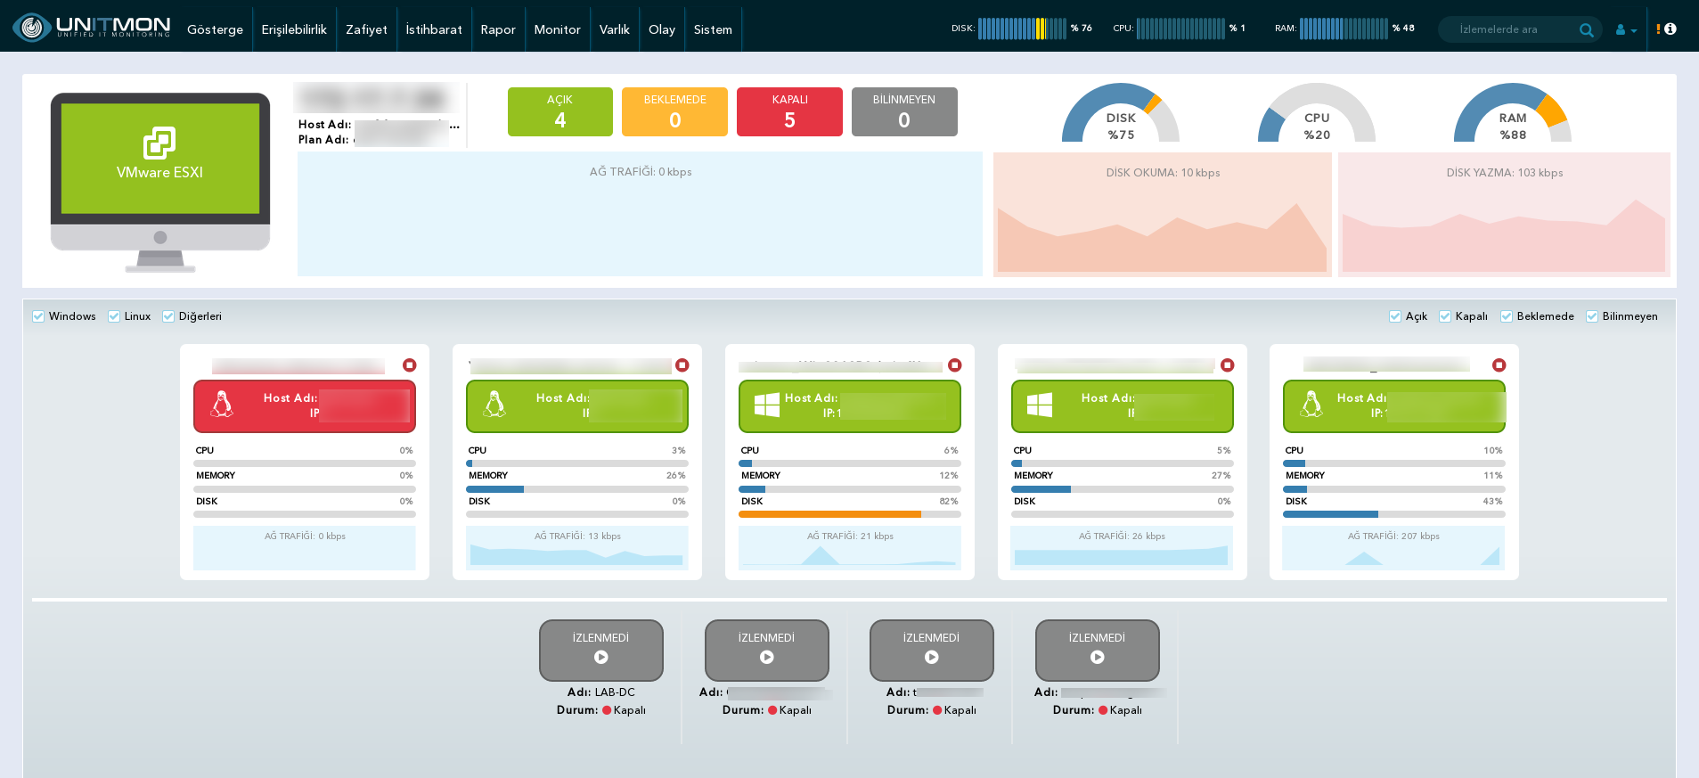The image size is (1699, 778).
Task: Click the search magnifier icon
Action: tap(1586, 29)
